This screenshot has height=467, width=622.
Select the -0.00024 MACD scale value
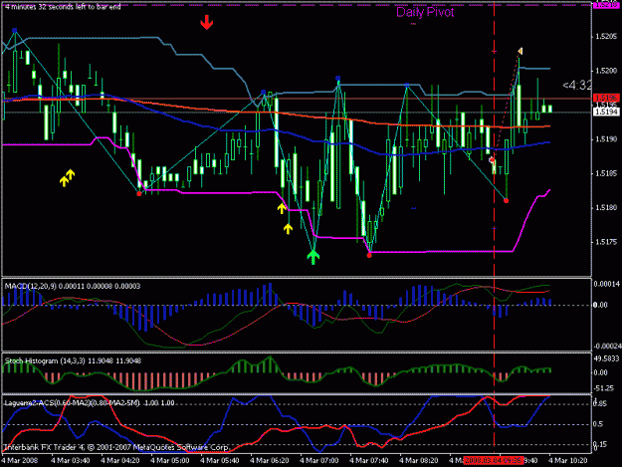tap(607, 346)
